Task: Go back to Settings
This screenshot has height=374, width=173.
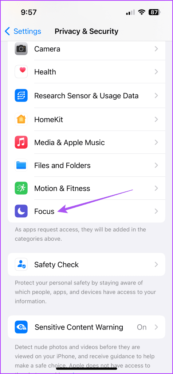Action: [23, 31]
